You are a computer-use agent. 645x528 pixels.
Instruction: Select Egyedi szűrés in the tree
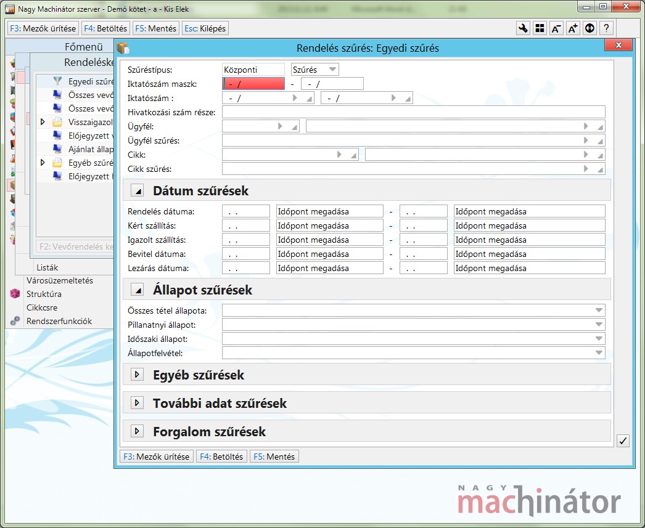tap(91, 81)
